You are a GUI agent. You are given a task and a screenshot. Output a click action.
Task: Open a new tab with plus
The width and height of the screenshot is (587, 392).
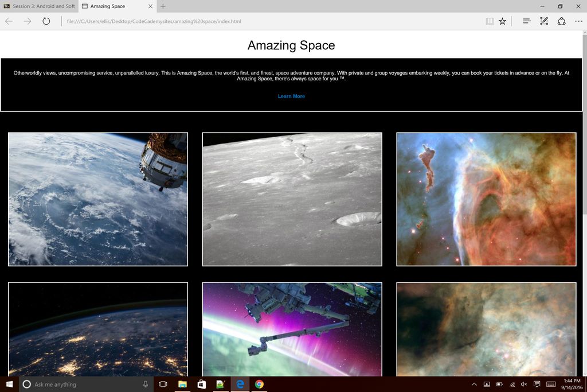(x=163, y=6)
